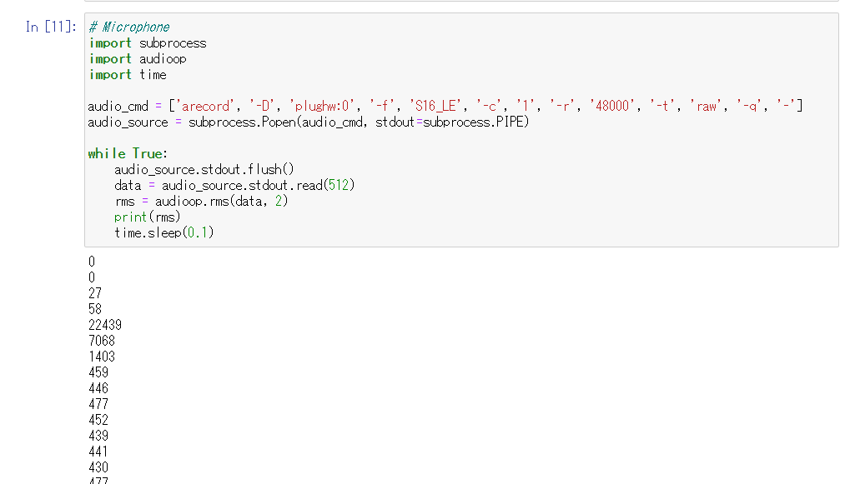
Task: Click the 'arecord' string in audio_cmd
Action: (x=204, y=106)
